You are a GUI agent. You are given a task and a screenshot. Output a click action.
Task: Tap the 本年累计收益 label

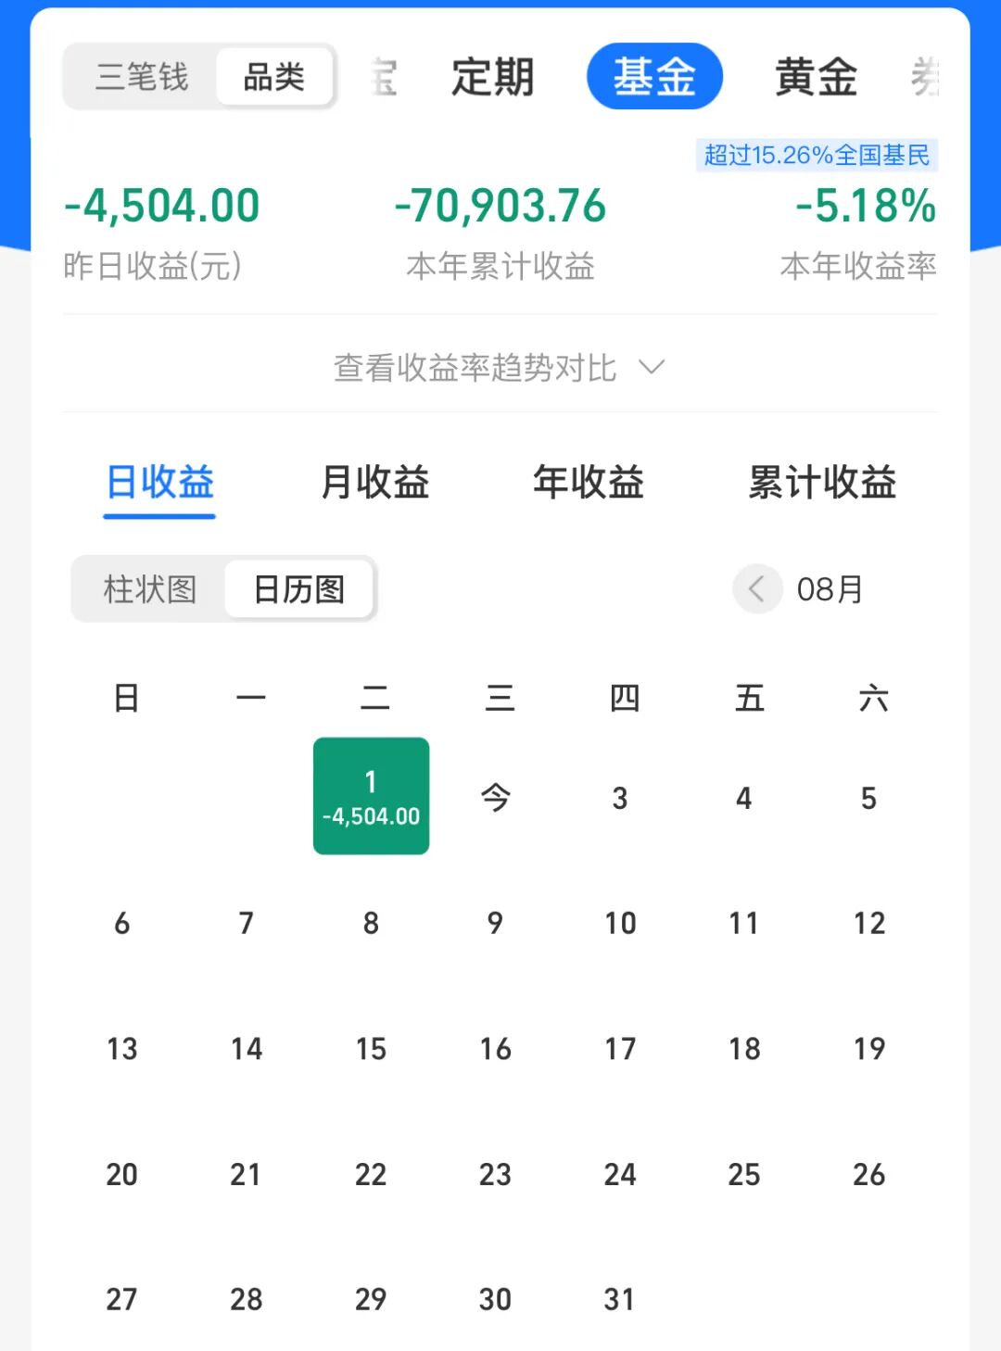click(x=500, y=266)
